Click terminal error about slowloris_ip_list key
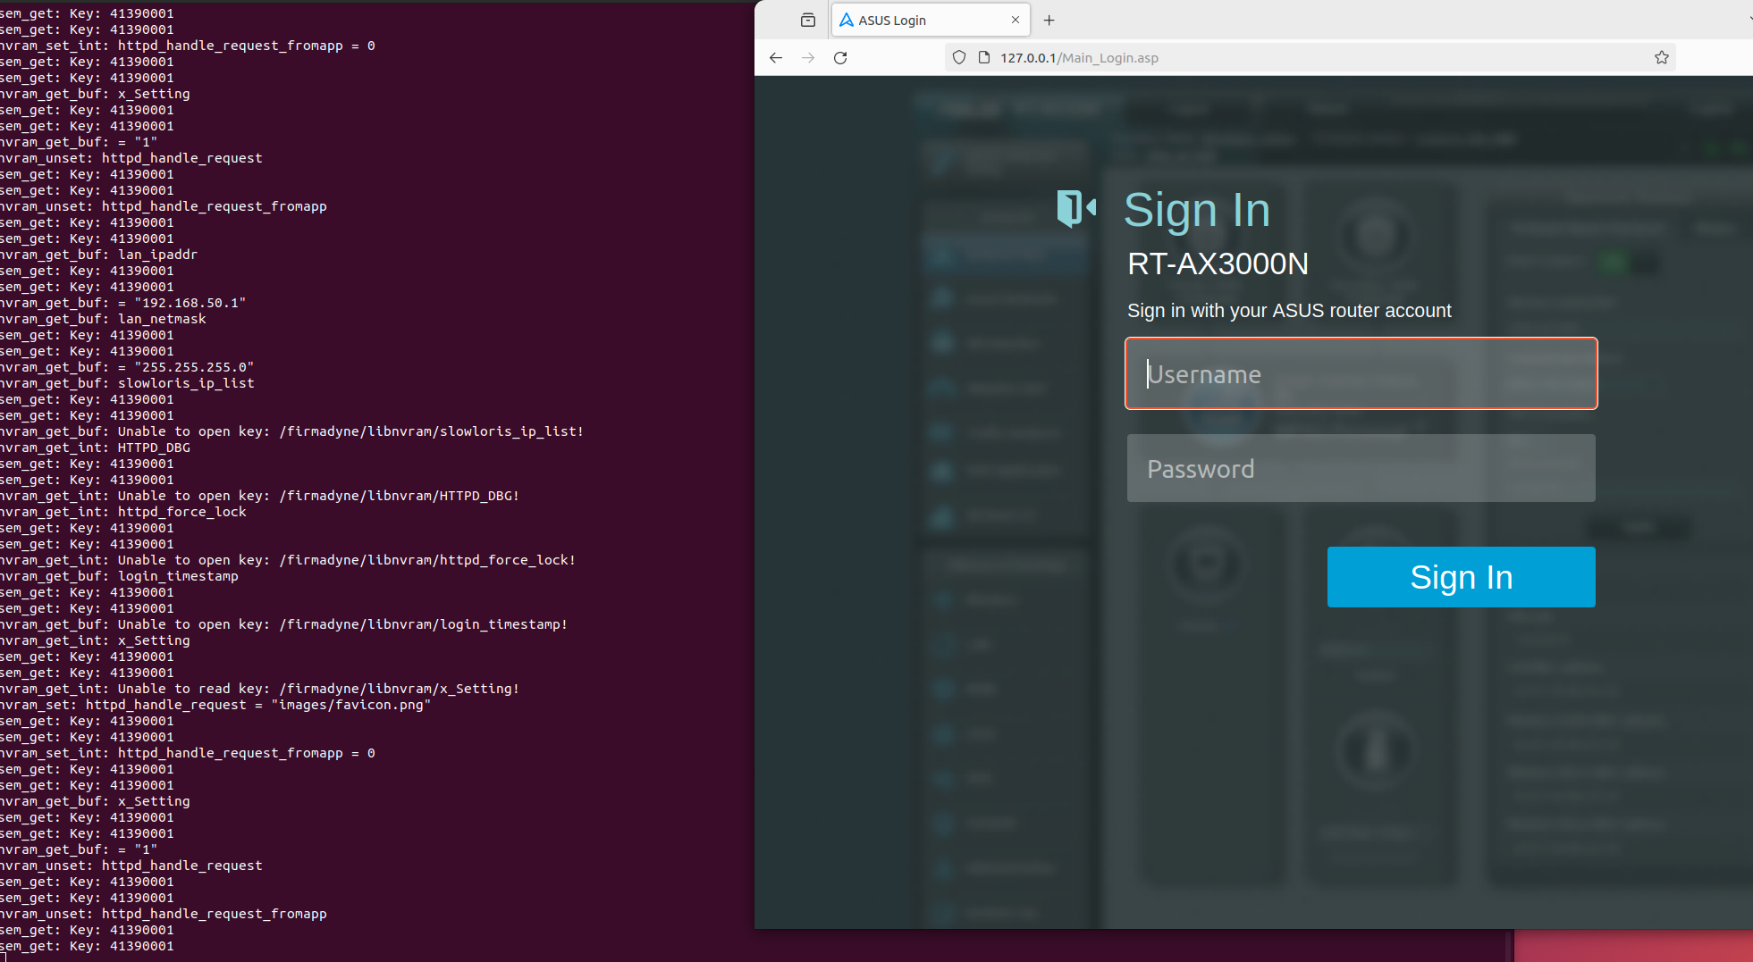This screenshot has width=1753, height=962. tap(291, 431)
